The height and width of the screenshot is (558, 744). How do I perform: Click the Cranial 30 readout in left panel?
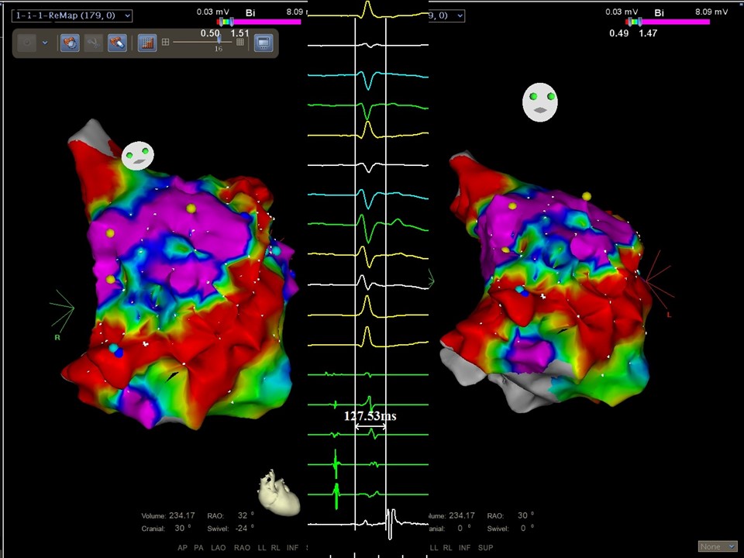pyautogui.click(x=166, y=528)
